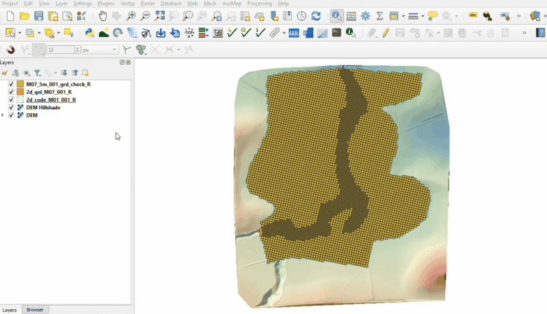Open the px units dropdown
547x314 pixels.
pyautogui.click(x=100, y=50)
